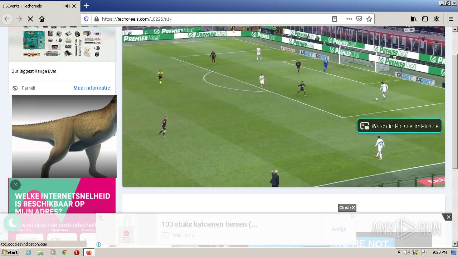Click the page scrollbar up arrow
The image size is (458, 257).
click(455, 29)
